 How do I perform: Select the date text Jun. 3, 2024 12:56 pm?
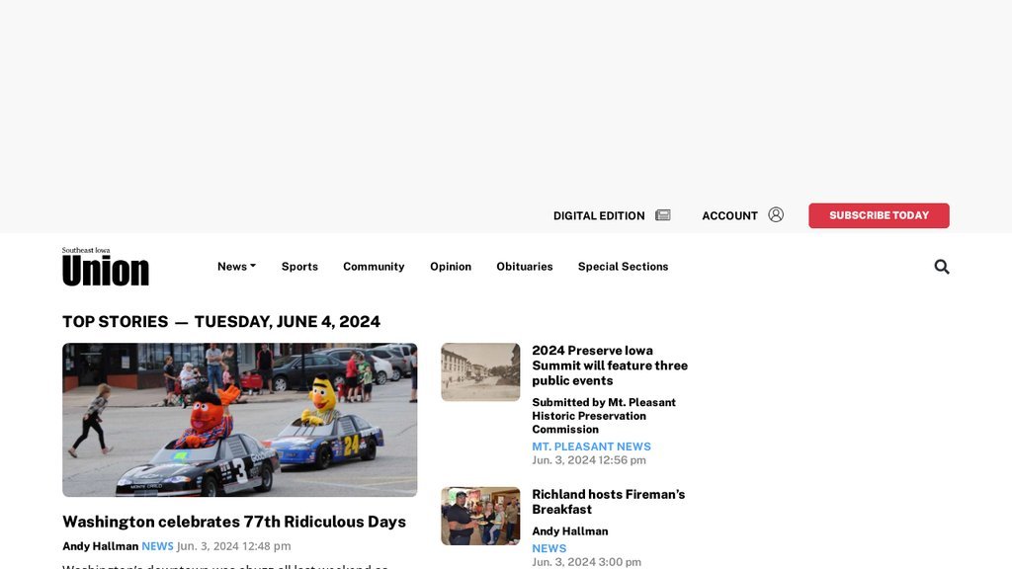click(589, 460)
